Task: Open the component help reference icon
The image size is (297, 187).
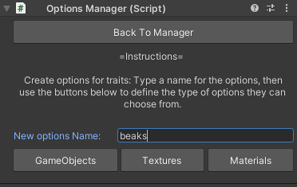Action: (255, 8)
